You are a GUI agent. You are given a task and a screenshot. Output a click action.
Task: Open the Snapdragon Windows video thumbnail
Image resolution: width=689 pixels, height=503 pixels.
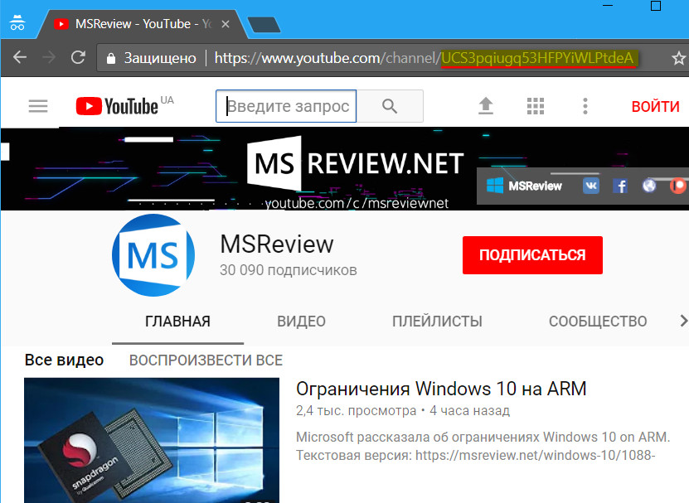[152, 440]
